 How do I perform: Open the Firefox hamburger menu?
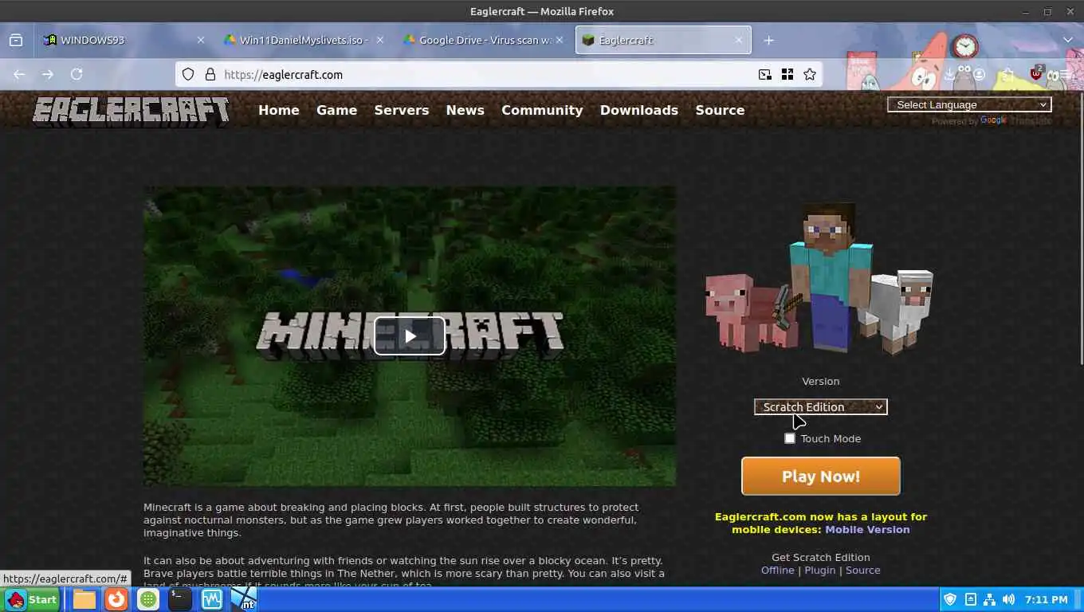click(1065, 74)
